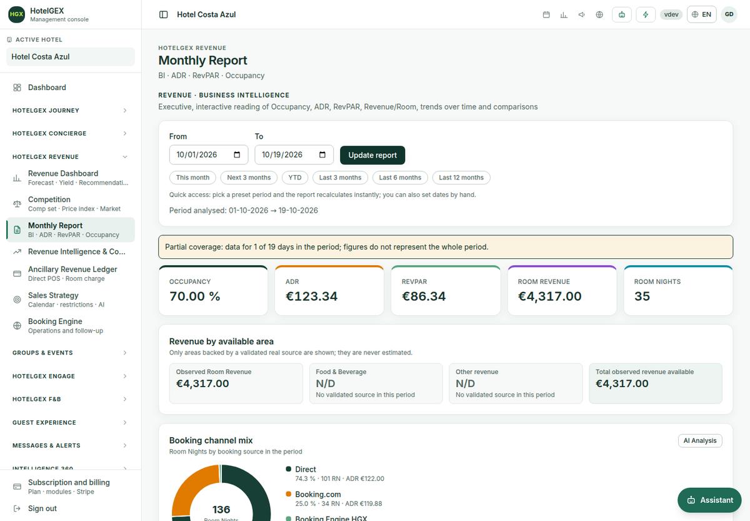
Task: Click the Revenue Intelligence trend icon
Action: point(17,251)
